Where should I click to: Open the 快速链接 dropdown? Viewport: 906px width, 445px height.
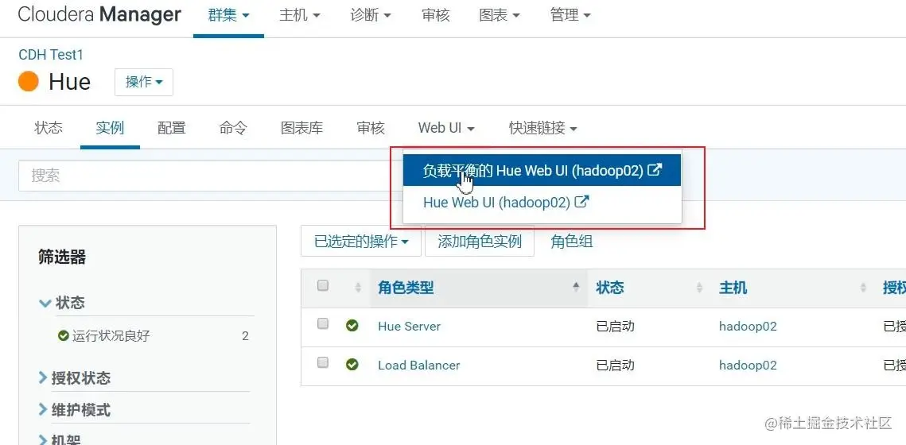pyautogui.click(x=543, y=128)
